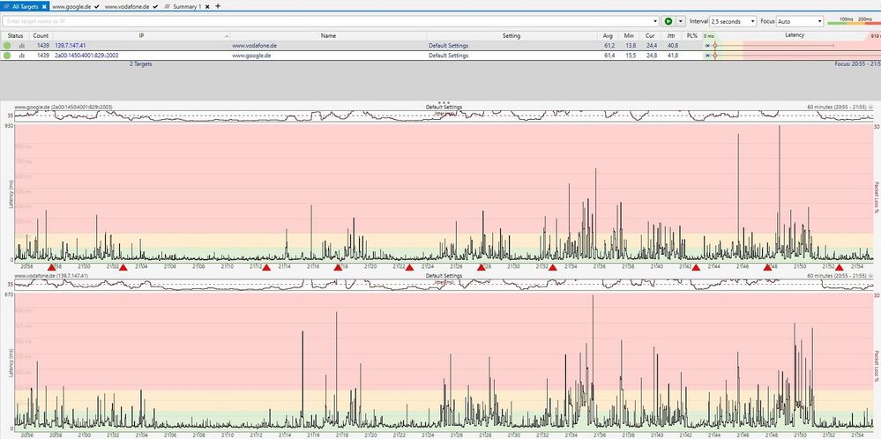Add a new tab with plus icon
The height and width of the screenshot is (439, 881).
click(x=218, y=6)
